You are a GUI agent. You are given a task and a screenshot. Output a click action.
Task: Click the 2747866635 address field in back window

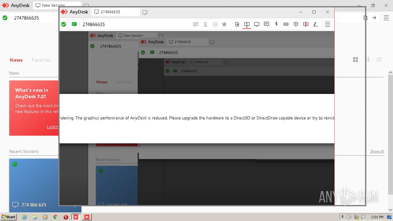tap(34, 18)
